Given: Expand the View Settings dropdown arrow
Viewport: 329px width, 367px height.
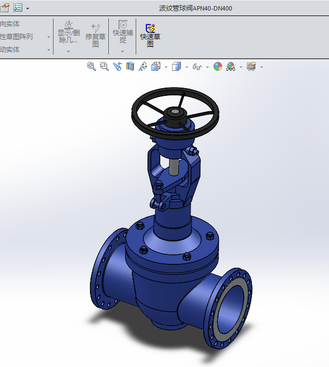Looking at the screenshot, I should [261, 67].
